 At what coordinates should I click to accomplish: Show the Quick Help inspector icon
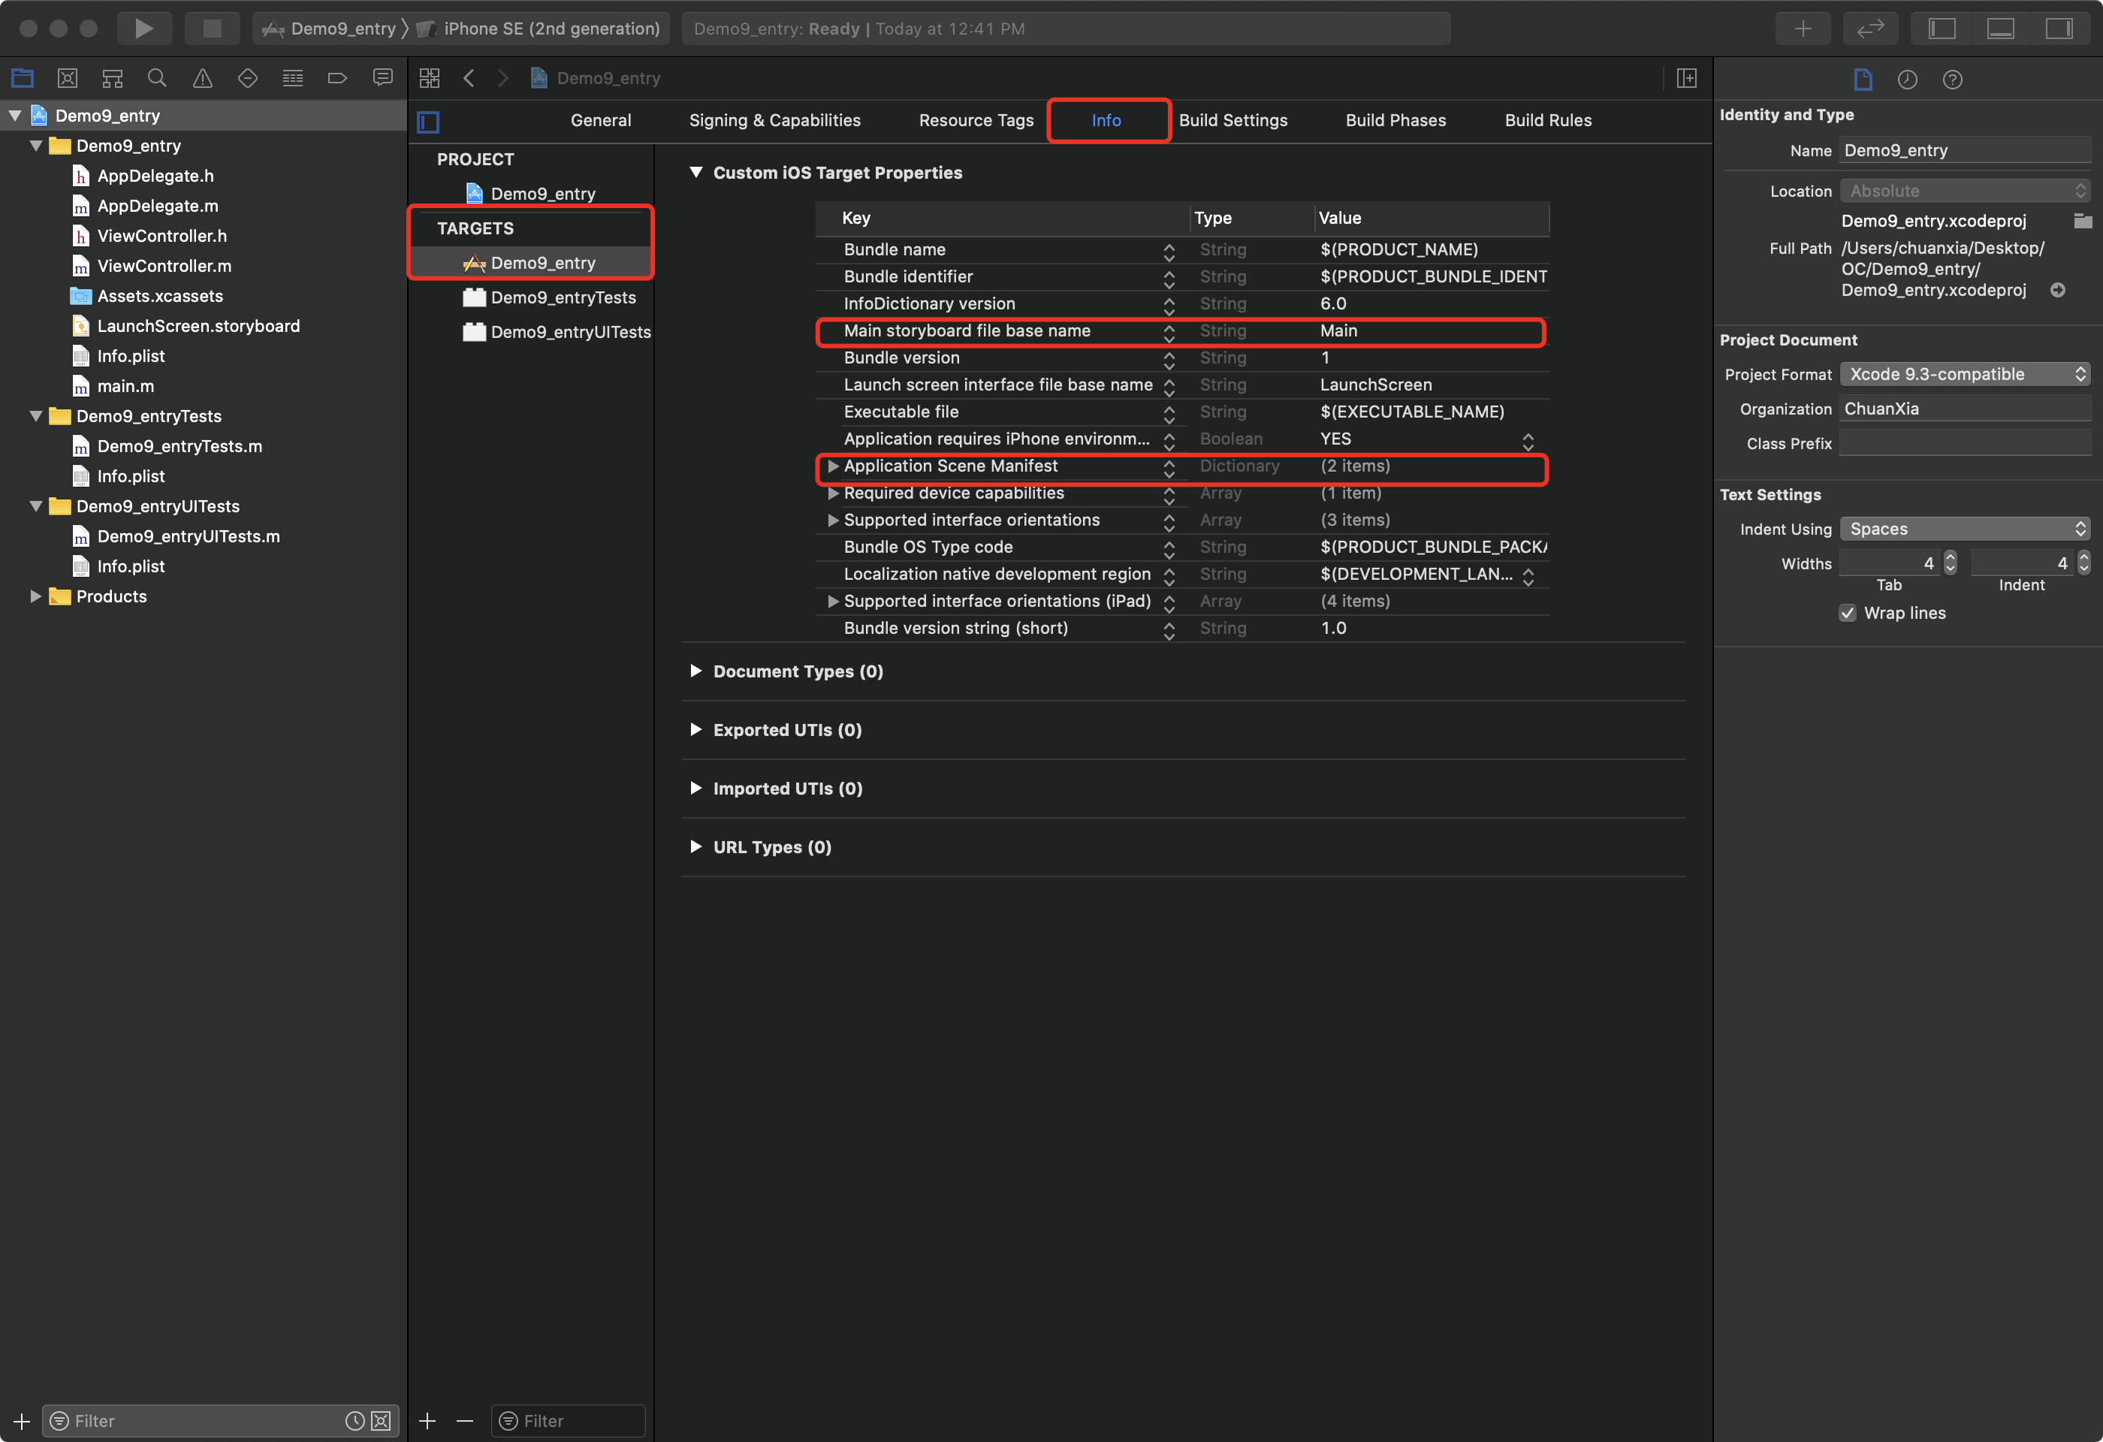pyautogui.click(x=1952, y=80)
